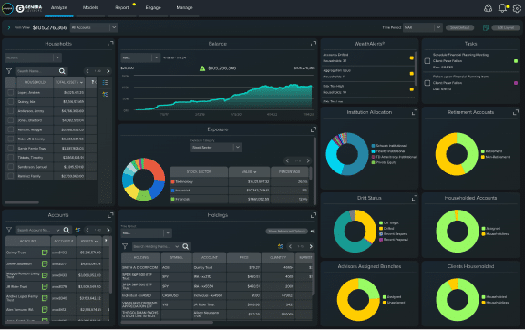Sort Accounts table by Assets column
This screenshot has height=330, width=525.
click(89, 241)
